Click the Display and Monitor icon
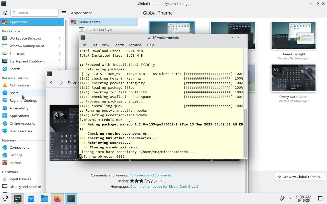Image resolution: width=327 pixels, height=204 pixels. tap(5, 187)
